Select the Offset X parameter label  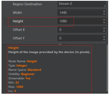click(x=19, y=30)
